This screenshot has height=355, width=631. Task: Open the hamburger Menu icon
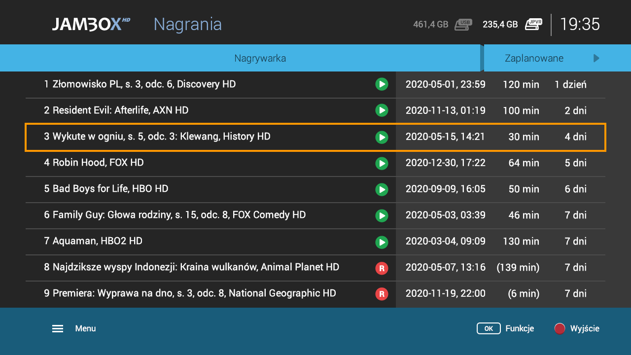coord(58,329)
